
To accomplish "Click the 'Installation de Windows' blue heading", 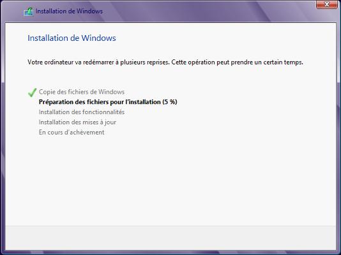I will point(72,38).
